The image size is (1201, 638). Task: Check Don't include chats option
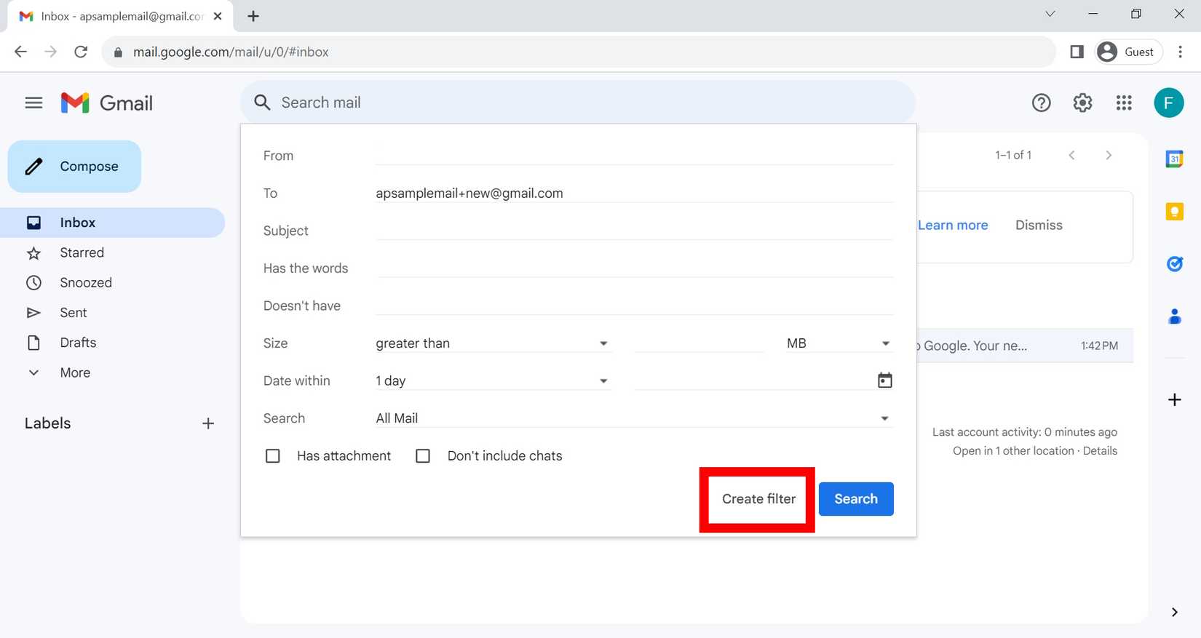pos(423,456)
